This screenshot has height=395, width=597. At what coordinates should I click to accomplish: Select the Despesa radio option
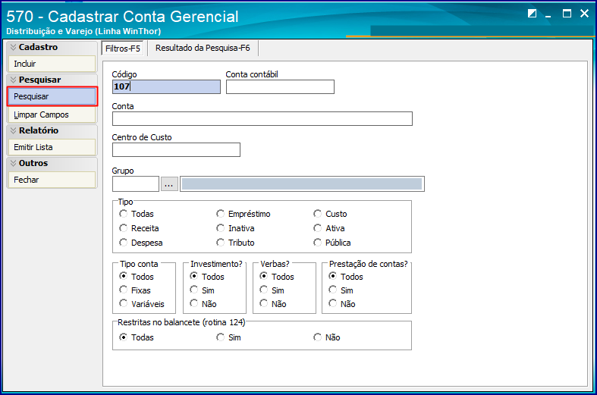click(x=141, y=243)
